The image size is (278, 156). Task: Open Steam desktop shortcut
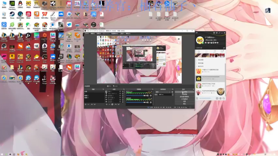click(12, 15)
